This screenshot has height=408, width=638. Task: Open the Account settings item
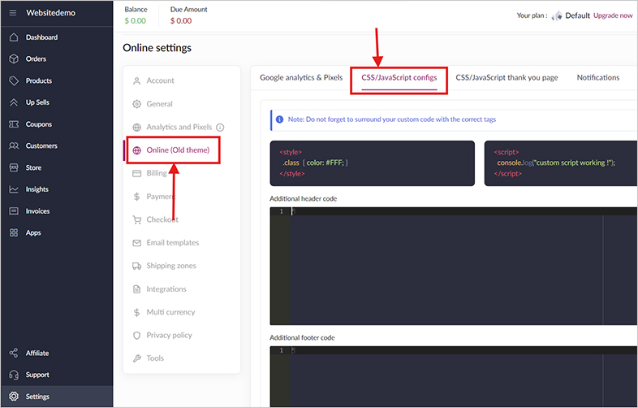point(161,80)
